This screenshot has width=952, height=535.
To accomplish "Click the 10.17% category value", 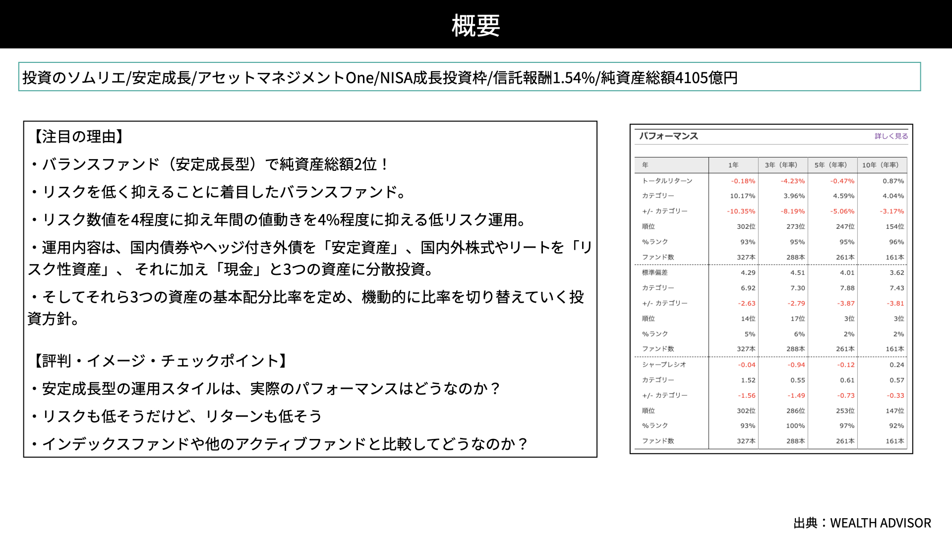I will click(742, 196).
